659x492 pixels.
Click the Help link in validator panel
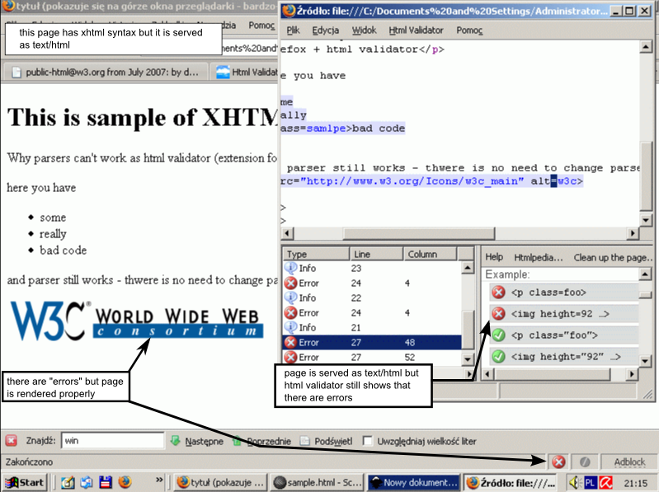click(x=494, y=257)
